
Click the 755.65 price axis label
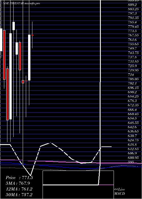click(133, 44)
